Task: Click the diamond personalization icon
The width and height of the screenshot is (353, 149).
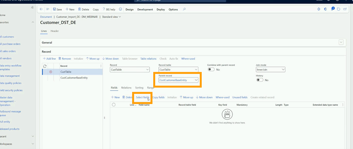Action: pos(319,9)
